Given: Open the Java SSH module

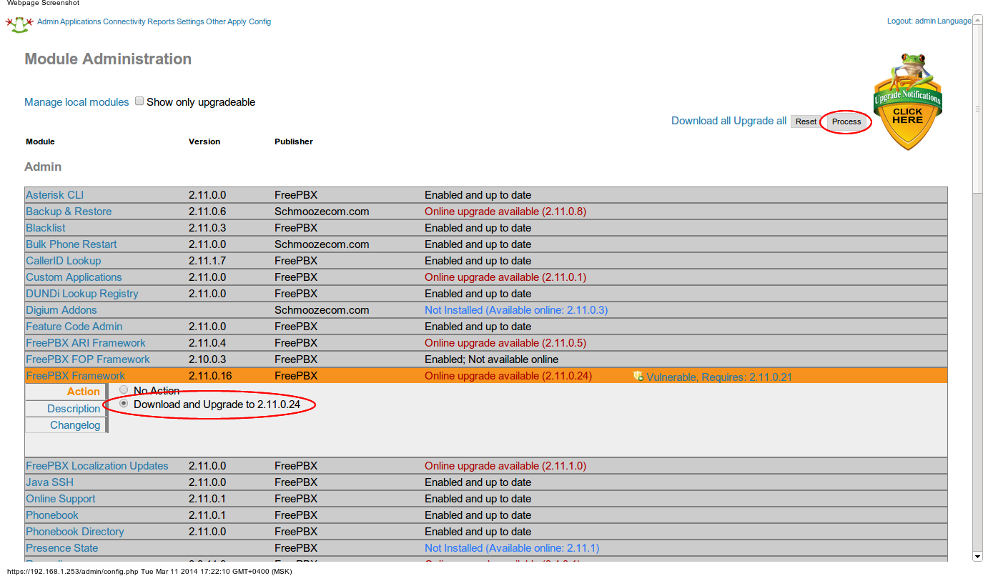Looking at the screenshot, I should (50, 482).
